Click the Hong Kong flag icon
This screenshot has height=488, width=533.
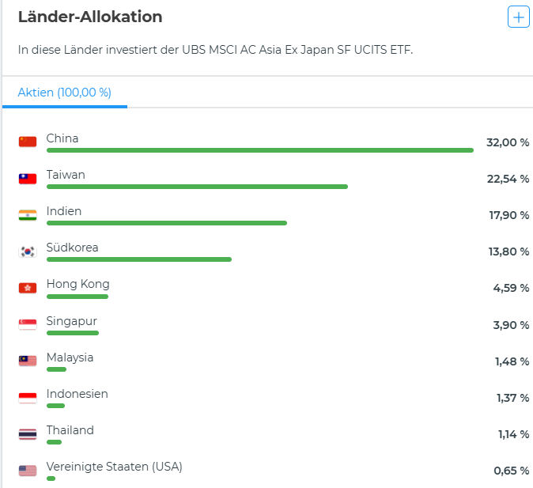click(28, 288)
